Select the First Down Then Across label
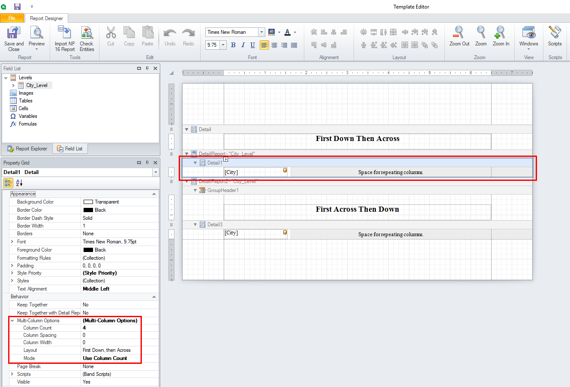 (x=357, y=139)
